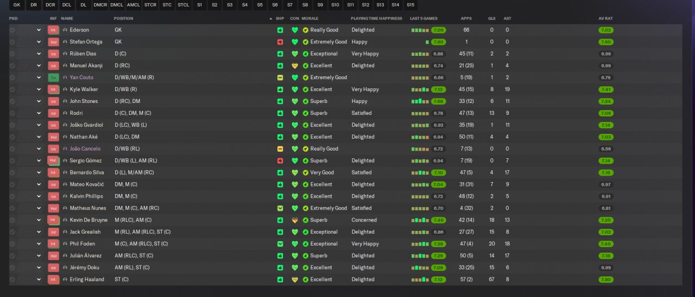Click João Cancelo's yellow sharpness icon
This screenshot has height=297, width=695.
(280, 148)
